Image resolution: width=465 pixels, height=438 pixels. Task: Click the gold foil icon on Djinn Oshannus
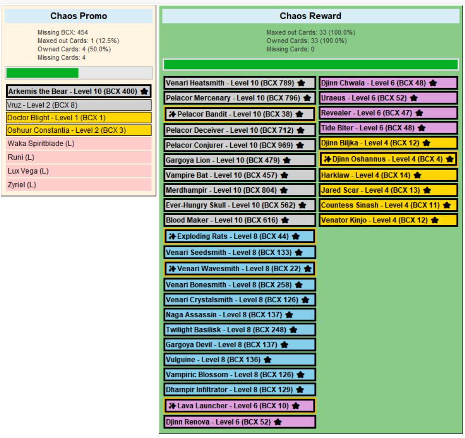click(x=327, y=159)
